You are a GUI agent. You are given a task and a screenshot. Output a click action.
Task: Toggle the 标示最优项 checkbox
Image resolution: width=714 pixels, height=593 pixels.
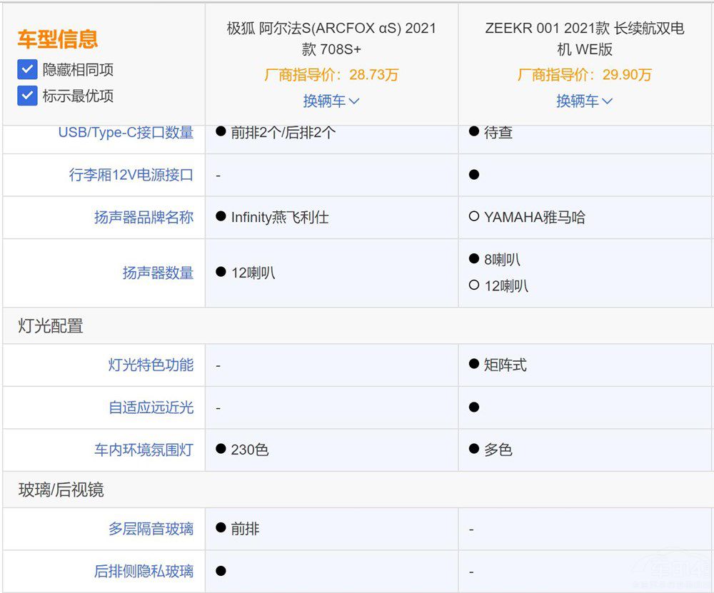pos(27,96)
